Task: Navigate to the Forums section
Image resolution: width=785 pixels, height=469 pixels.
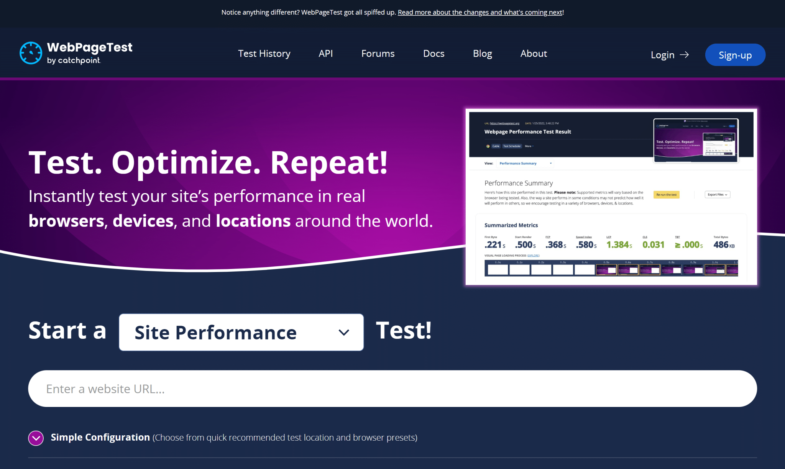Action: [x=378, y=54]
